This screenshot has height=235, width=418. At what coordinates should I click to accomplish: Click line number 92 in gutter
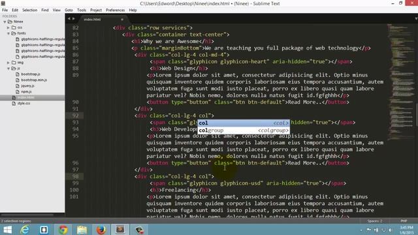point(76,116)
